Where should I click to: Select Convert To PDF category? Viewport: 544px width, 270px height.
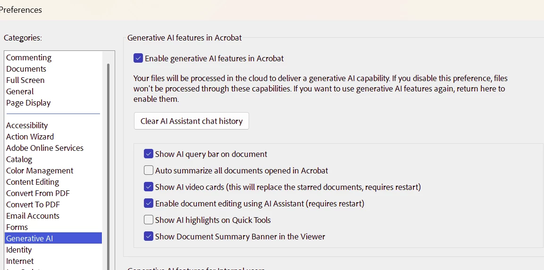(x=33, y=205)
